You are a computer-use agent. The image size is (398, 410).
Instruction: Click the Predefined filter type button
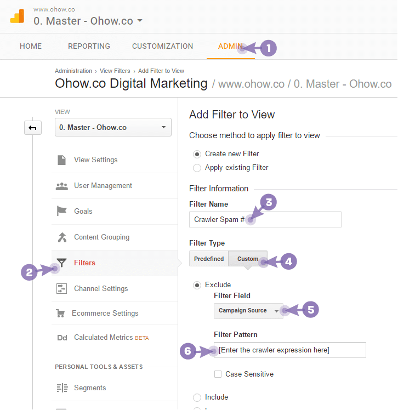coord(209,259)
